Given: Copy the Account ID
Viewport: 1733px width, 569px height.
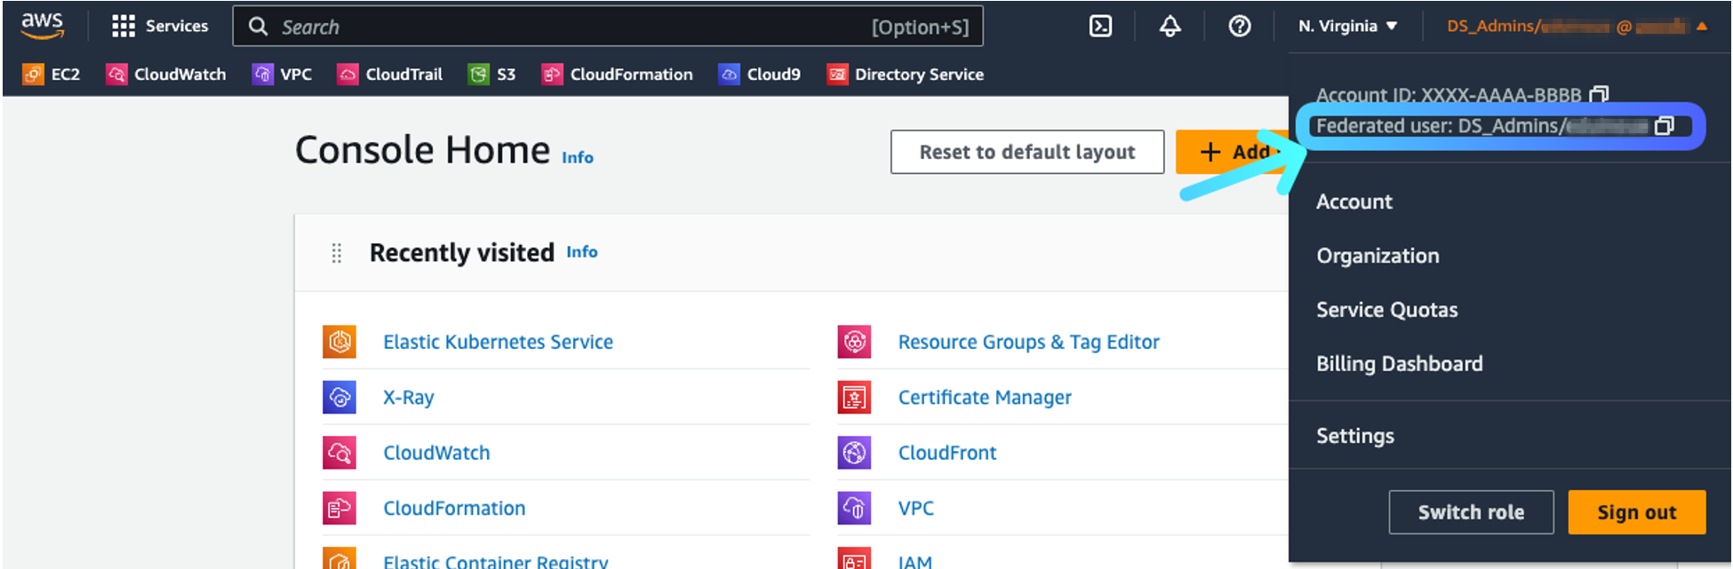Looking at the screenshot, I should (x=1599, y=94).
